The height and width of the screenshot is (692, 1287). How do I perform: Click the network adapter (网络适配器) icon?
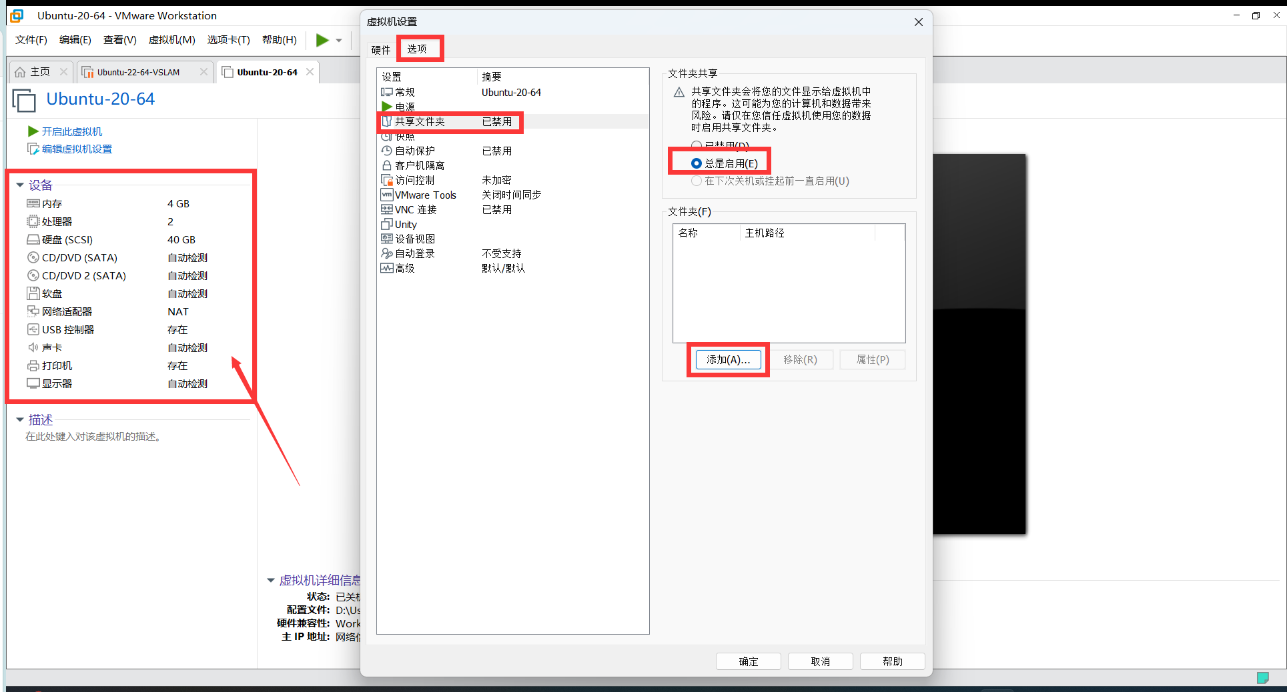tap(33, 311)
